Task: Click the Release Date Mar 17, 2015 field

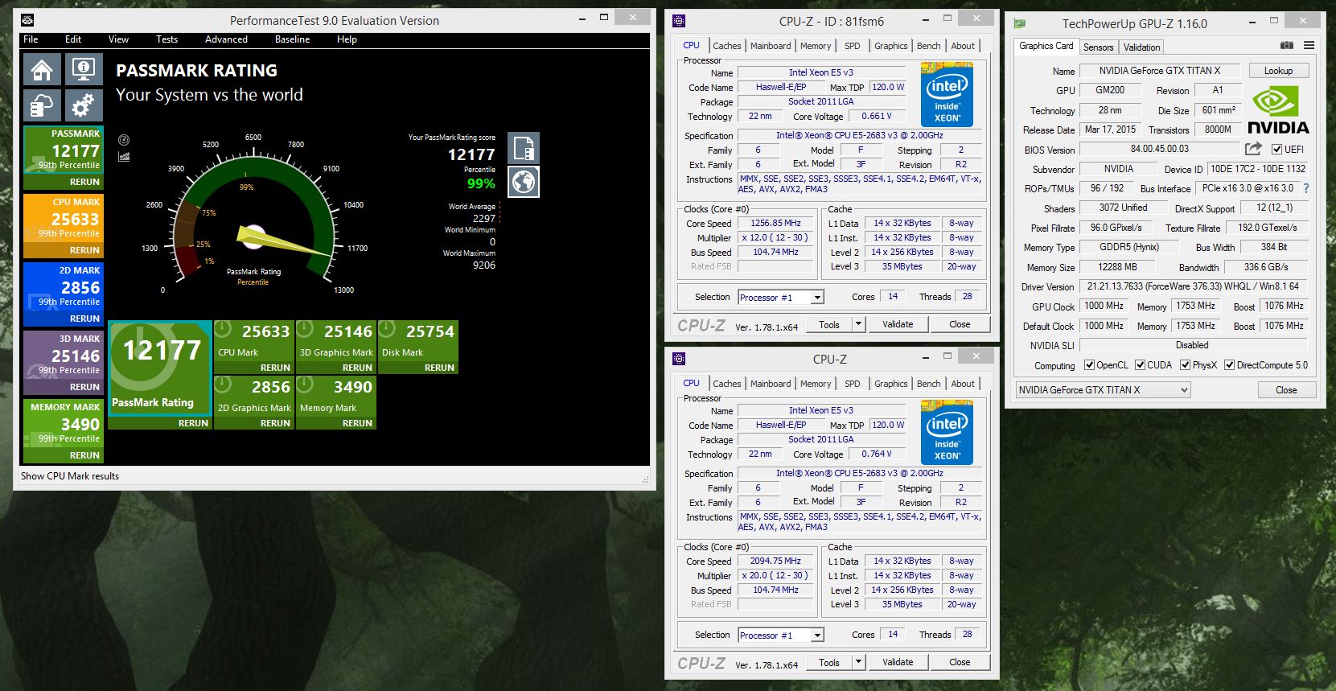Action: [1110, 130]
